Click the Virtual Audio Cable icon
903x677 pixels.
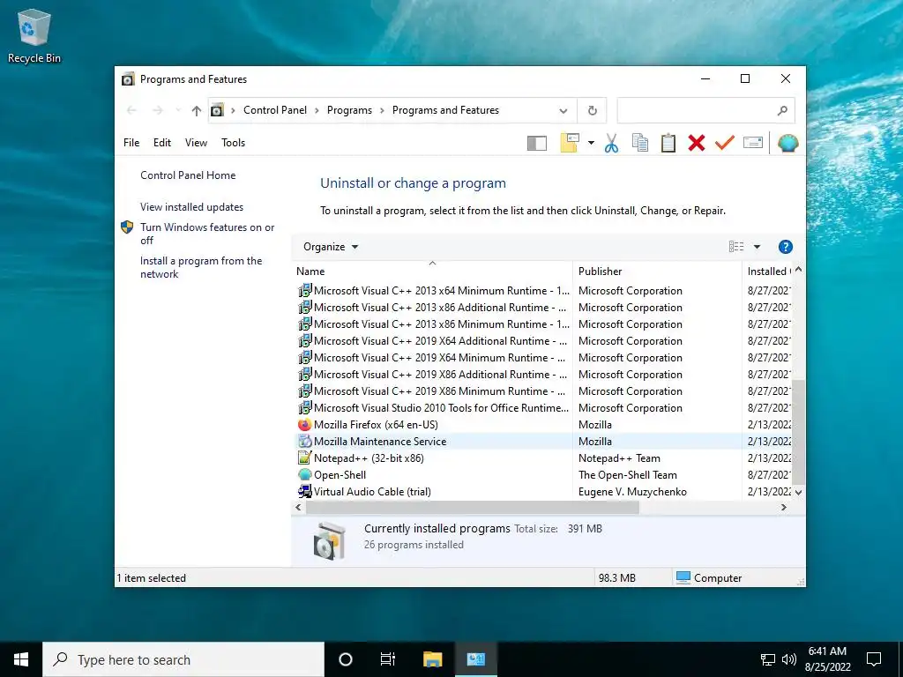pos(304,492)
